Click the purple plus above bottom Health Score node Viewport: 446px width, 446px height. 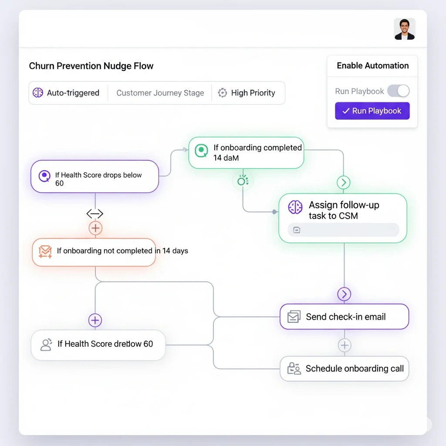click(95, 320)
